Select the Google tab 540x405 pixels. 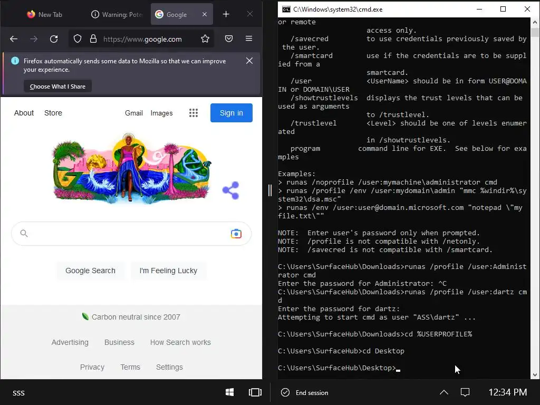[181, 14]
